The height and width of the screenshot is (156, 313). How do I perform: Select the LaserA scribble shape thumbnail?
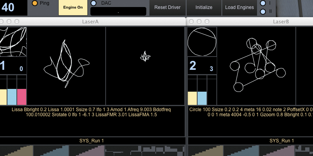tap(13, 42)
